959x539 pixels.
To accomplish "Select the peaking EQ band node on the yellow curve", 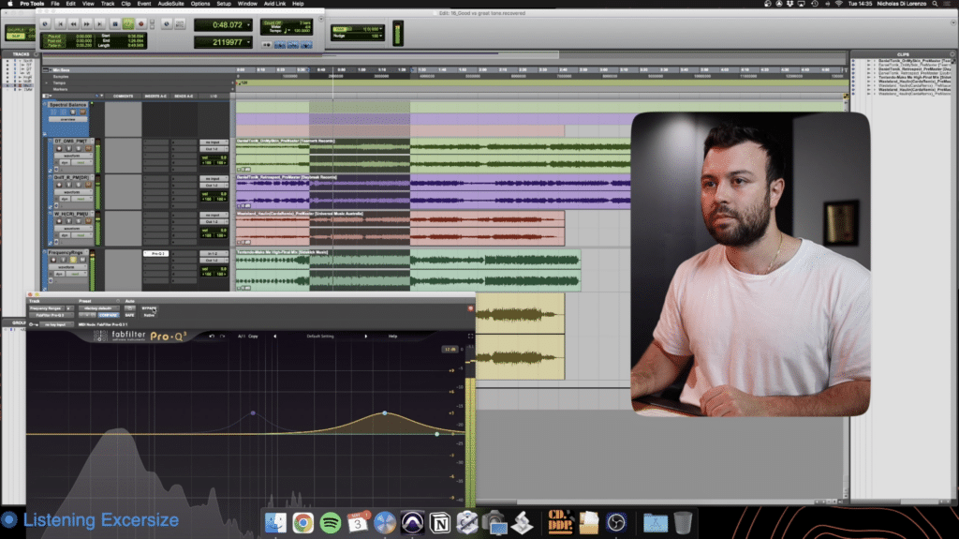I will pos(385,413).
